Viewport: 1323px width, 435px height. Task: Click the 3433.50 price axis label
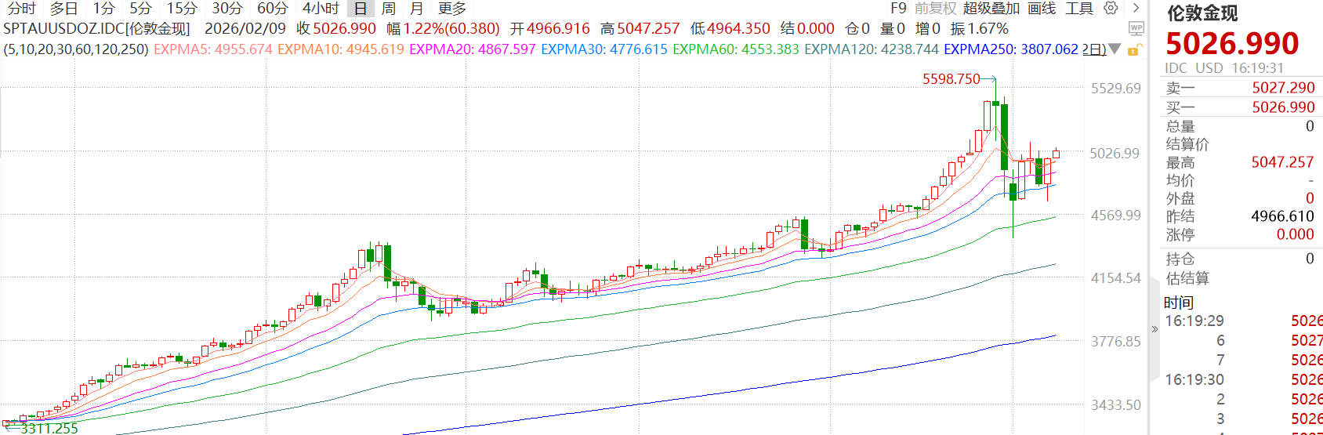[1116, 405]
